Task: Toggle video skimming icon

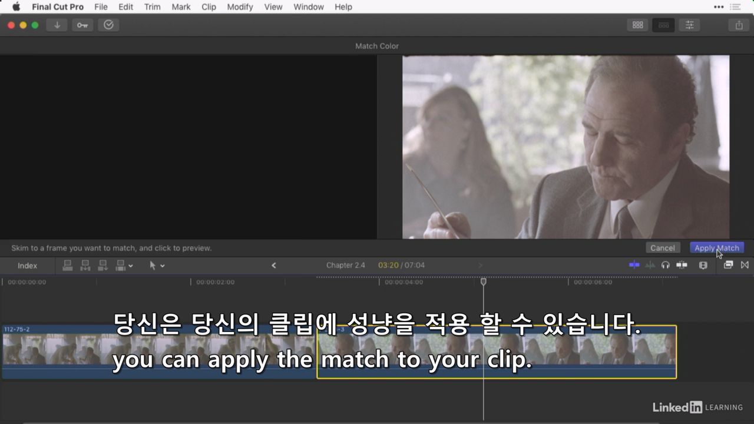Action: pyautogui.click(x=634, y=265)
